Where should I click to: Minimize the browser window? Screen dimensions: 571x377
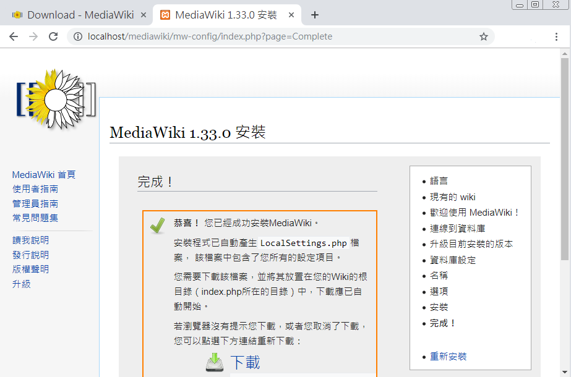[520, 5]
